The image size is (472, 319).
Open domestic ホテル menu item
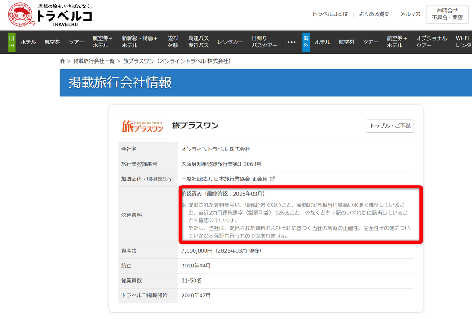28,42
